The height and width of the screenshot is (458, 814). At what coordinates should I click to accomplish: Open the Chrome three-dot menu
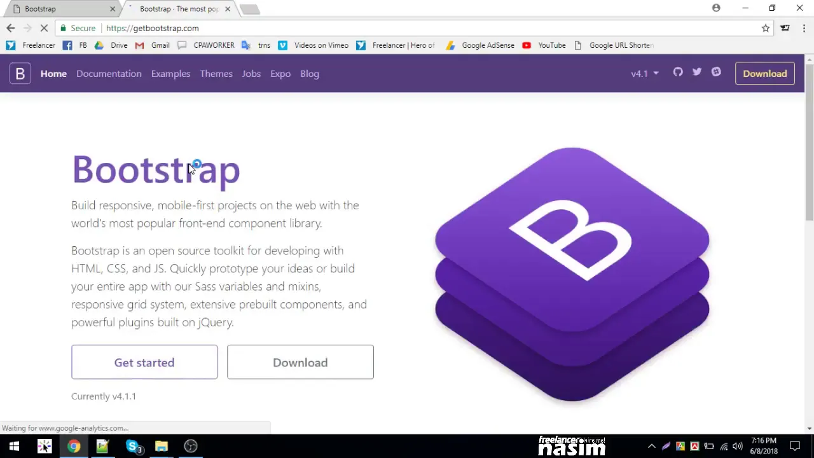pyautogui.click(x=804, y=28)
